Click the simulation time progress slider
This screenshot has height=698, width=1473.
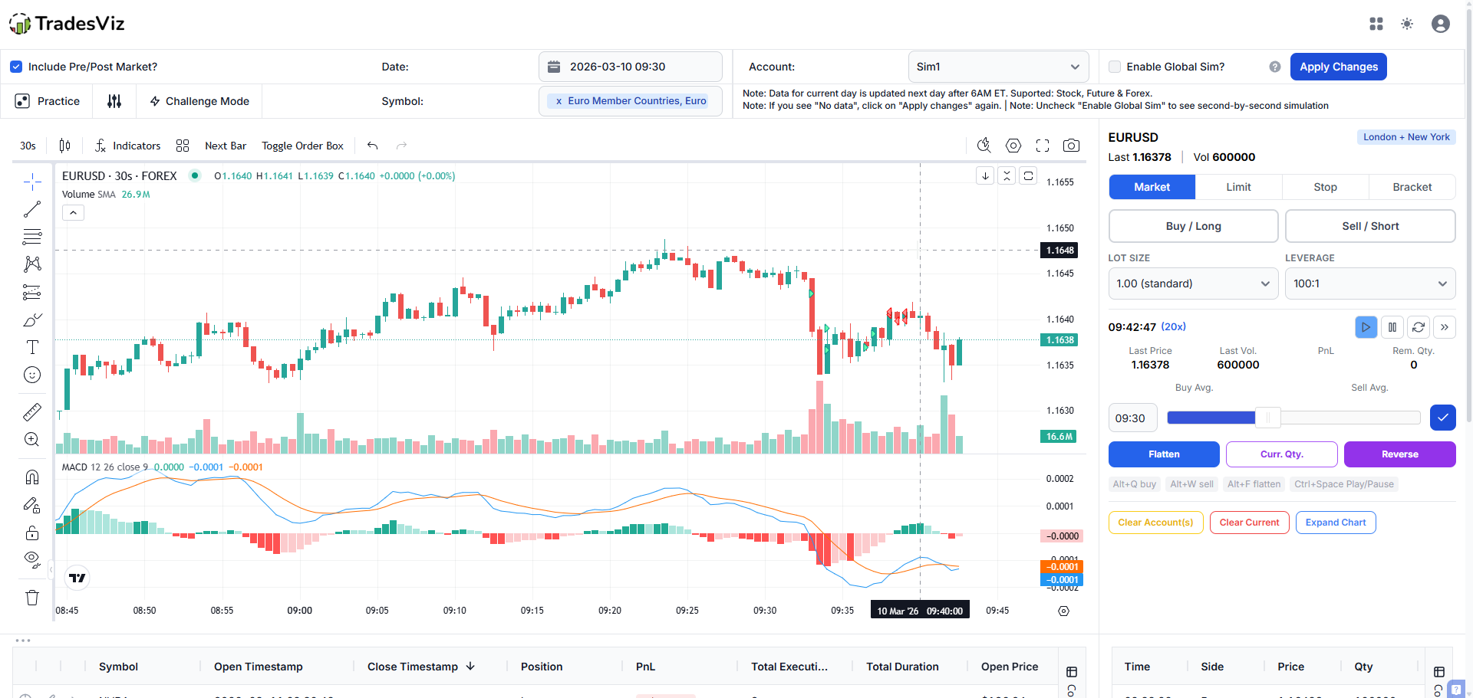point(1293,418)
